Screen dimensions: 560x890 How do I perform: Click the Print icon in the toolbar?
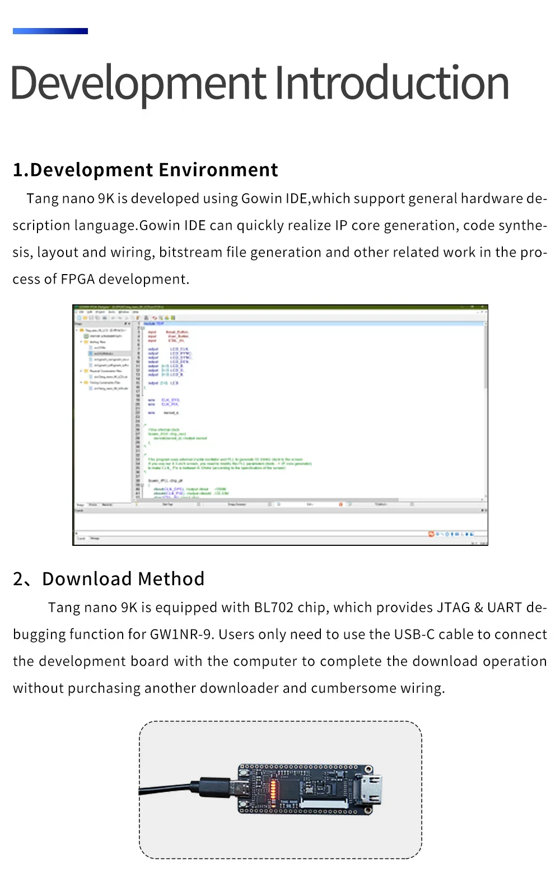tap(104, 318)
